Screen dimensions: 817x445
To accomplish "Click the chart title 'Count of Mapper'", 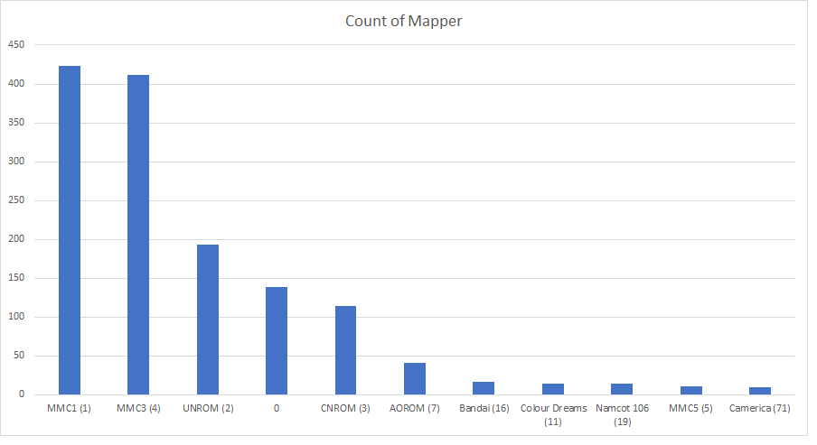I will [403, 20].
